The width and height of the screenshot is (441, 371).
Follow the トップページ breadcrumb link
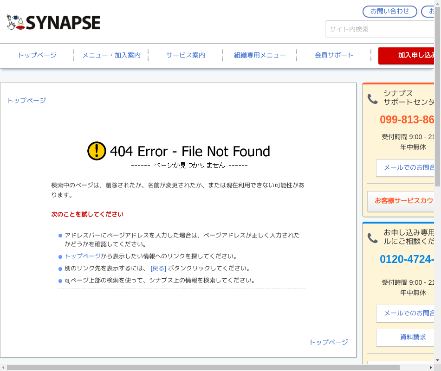(x=26, y=100)
